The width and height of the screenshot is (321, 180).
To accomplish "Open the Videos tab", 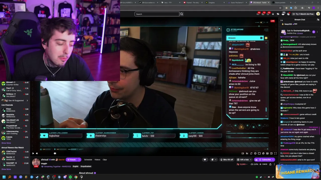I will pyautogui.click(x=97, y=159).
